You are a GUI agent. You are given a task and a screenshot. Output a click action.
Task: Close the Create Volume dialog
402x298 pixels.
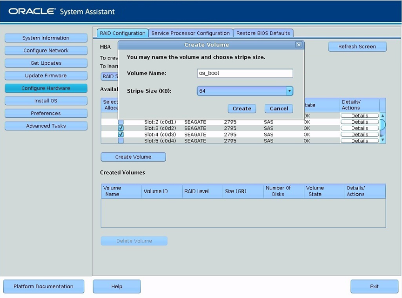[299, 45]
